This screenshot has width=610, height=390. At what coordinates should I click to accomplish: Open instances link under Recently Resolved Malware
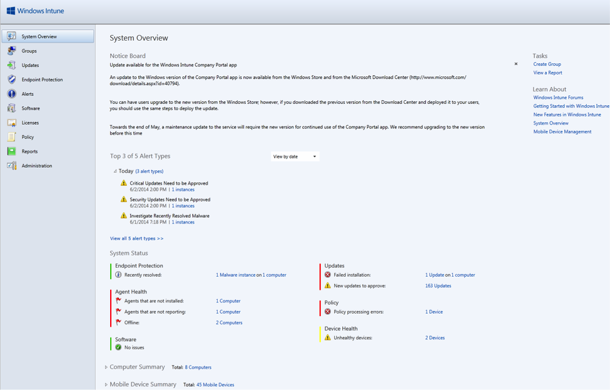coord(183,222)
